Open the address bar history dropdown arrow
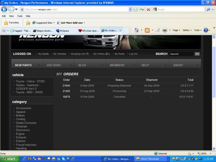This screenshot has height=162, width=216. point(130,9)
